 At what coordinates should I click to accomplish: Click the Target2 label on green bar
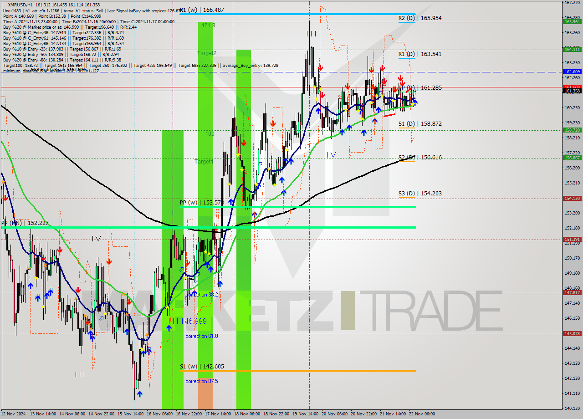[207, 53]
